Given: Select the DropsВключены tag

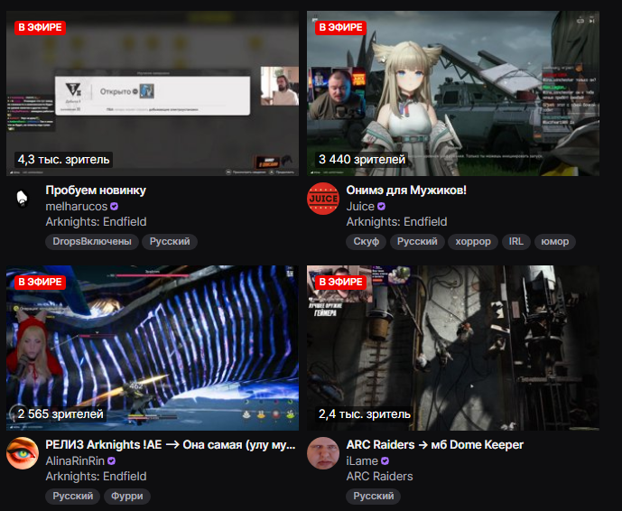Looking at the screenshot, I should [x=92, y=242].
